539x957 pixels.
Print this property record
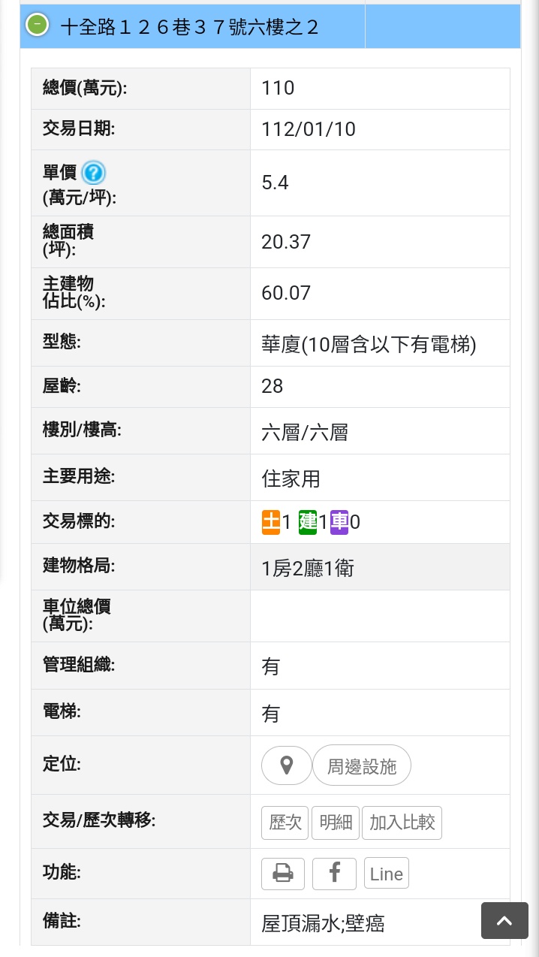(283, 874)
